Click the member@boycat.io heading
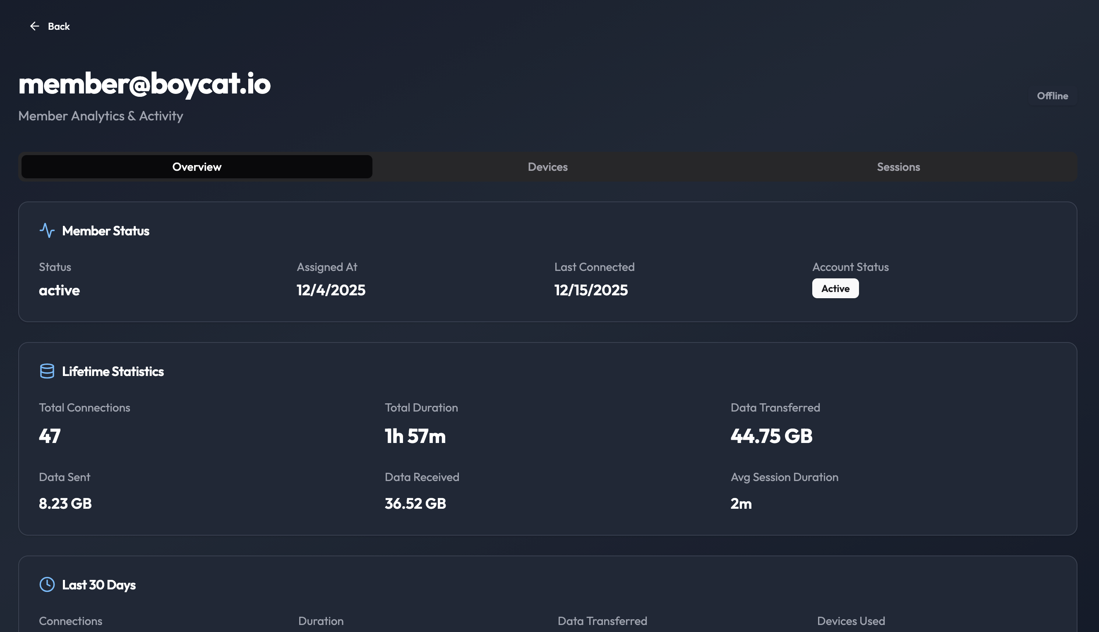Image resolution: width=1099 pixels, height=632 pixels. pos(144,83)
